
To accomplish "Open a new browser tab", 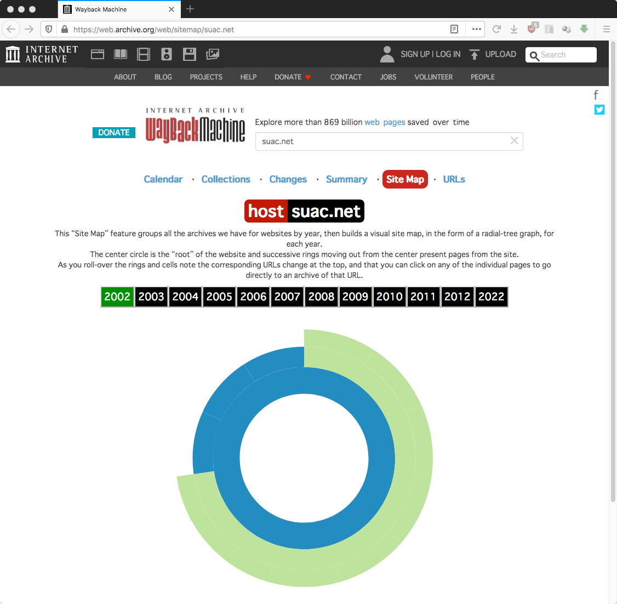I will (190, 9).
